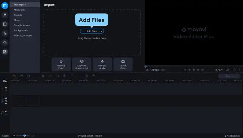Add a marker with the flag icon

[x=93, y=76]
